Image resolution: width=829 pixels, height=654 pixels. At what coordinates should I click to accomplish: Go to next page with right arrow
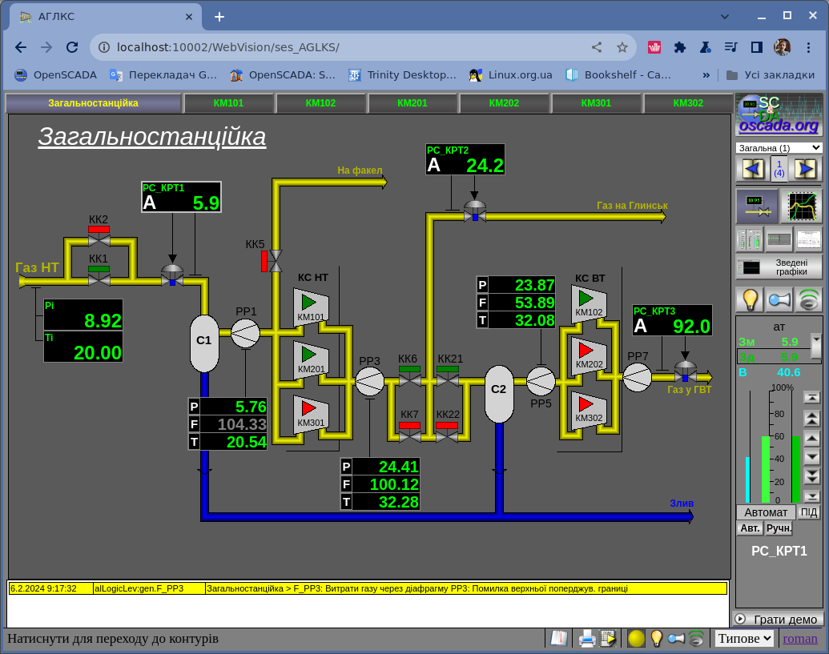[x=806, y=169]
